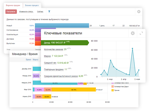Click the 19 608,00 value label

(x=55, y=97)
